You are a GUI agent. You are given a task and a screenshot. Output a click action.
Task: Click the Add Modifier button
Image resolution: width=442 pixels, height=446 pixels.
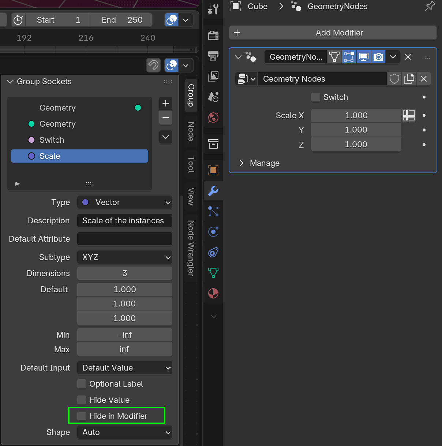[x=333, y=33]
